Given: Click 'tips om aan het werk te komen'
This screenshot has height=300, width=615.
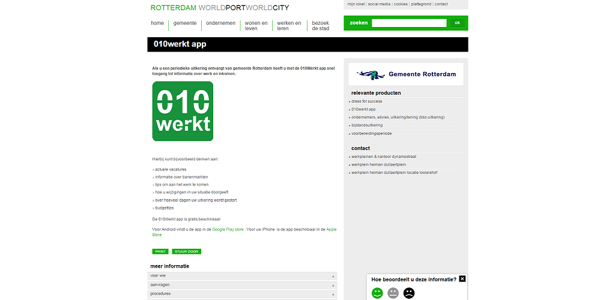Looking at the screenshot, I should point(181,185).
